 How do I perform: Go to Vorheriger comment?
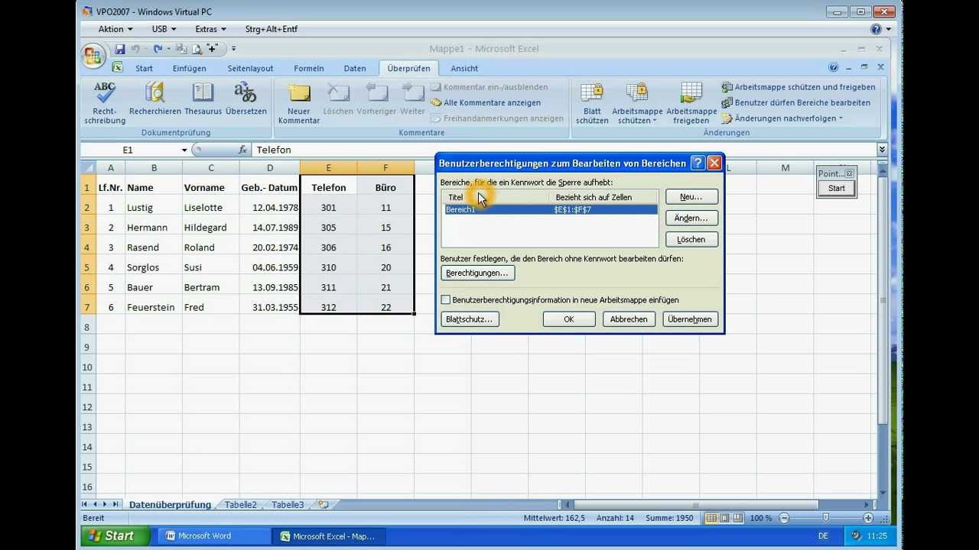click(376, 99)
